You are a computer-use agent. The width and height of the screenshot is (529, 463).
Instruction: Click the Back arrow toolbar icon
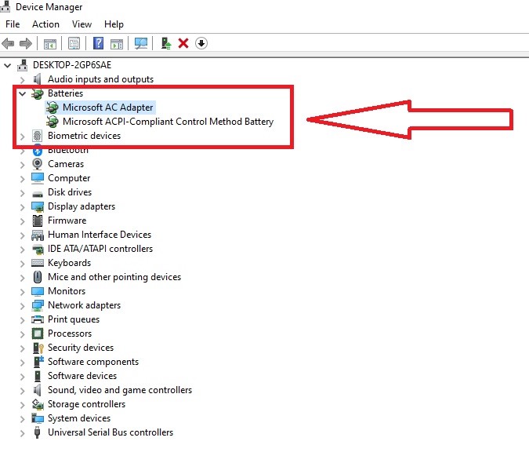[8, 44]
